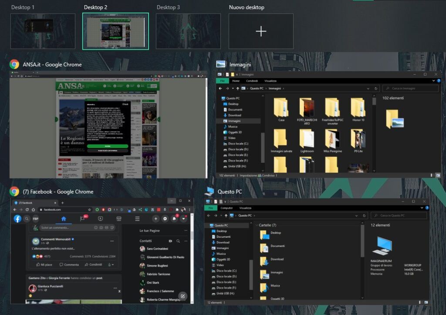Switch Questo PC to the large icons view
Image resolution: width=446 pixels, height=315 pixels.
tap(426, 302)
